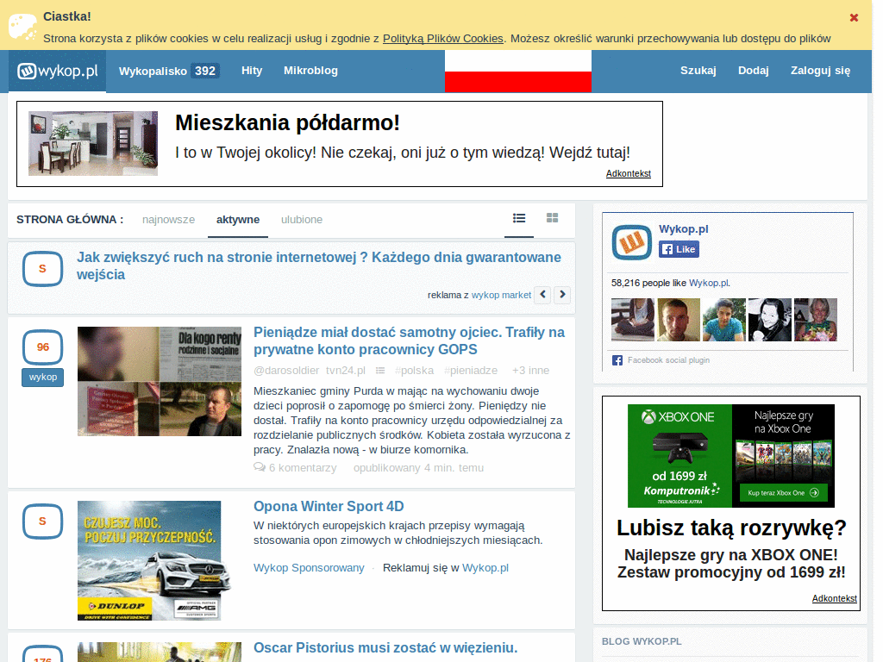This screenshot has width=883, height=662.
Task: Click the Wykop.pl Facebook page logo
Action: pyautogui.click(x=631, y=242)
